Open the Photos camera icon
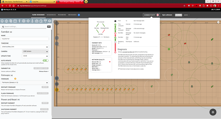 pyautogui.click(x=37, y=21)
